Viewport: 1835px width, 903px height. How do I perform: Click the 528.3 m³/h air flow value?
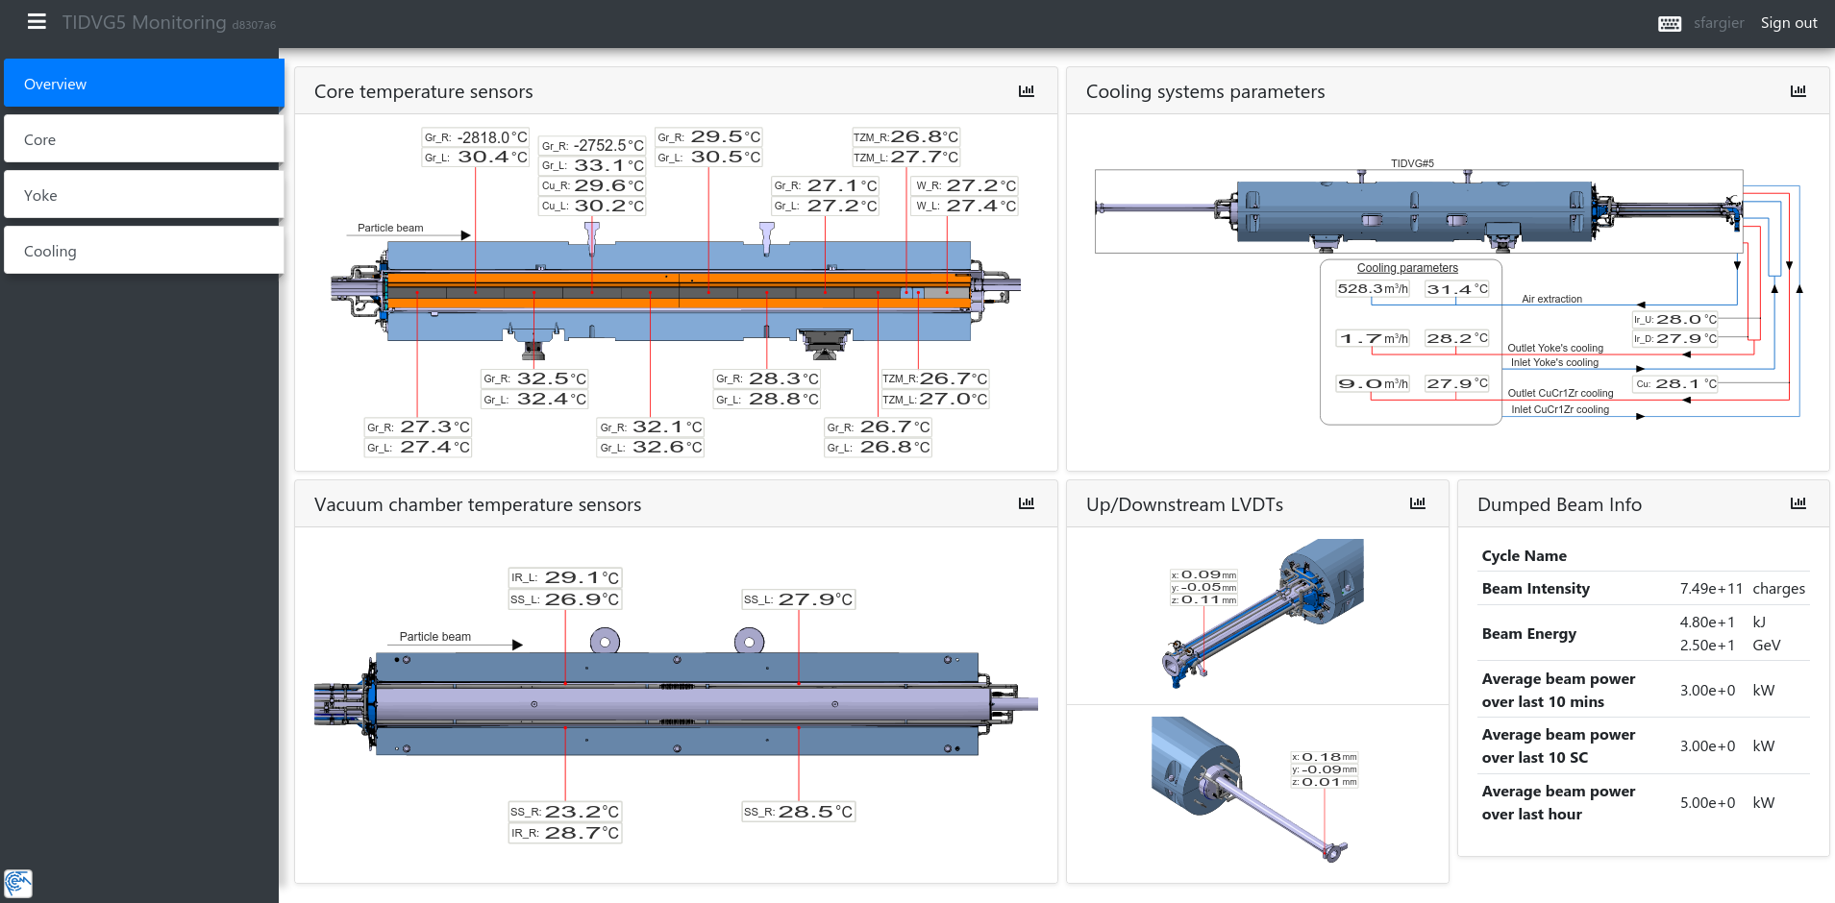1373,288
